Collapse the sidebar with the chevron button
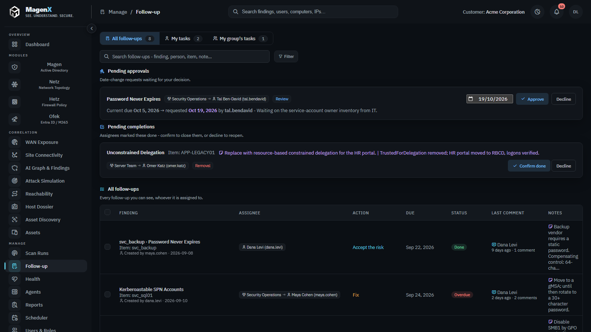Viewport: 591px width, 332px height. click(92, 28)
